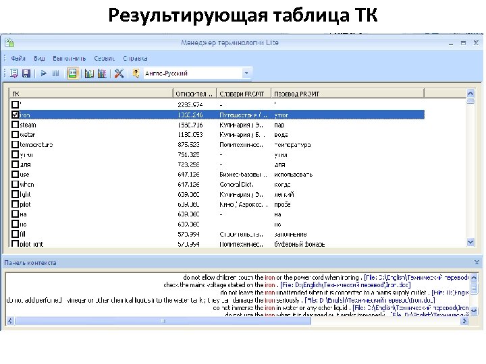The image size is (486, 364).
Task: Close the Панель контекста panel
Action: [477, 262]
